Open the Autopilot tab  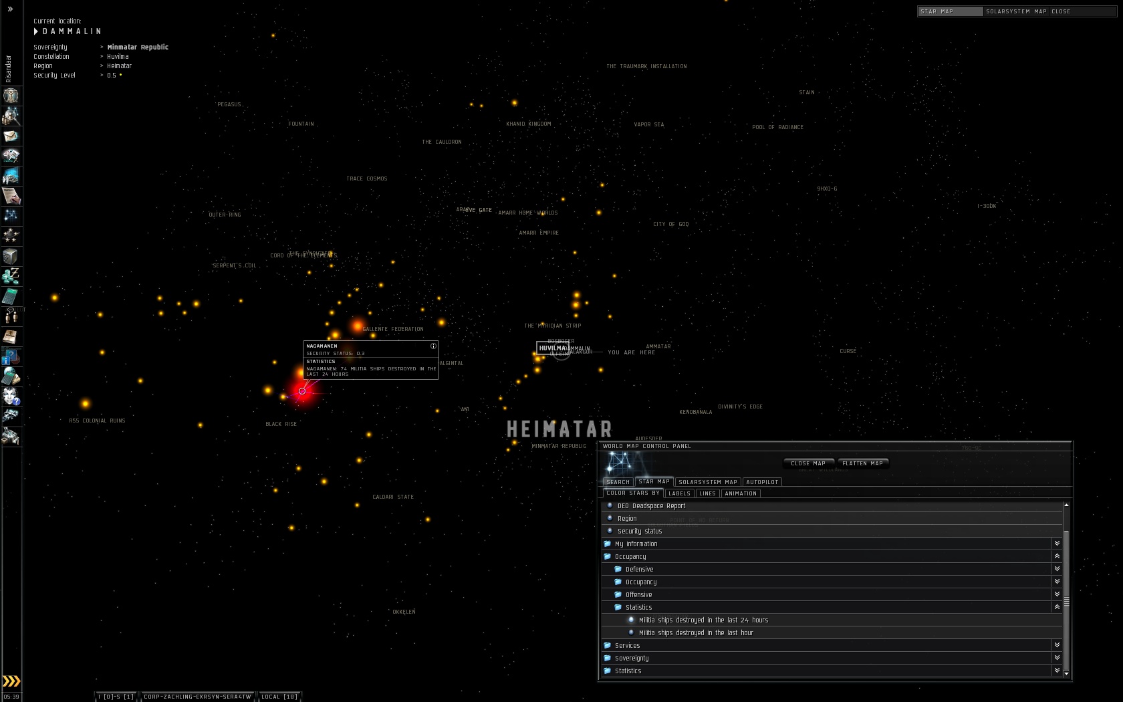762,482
